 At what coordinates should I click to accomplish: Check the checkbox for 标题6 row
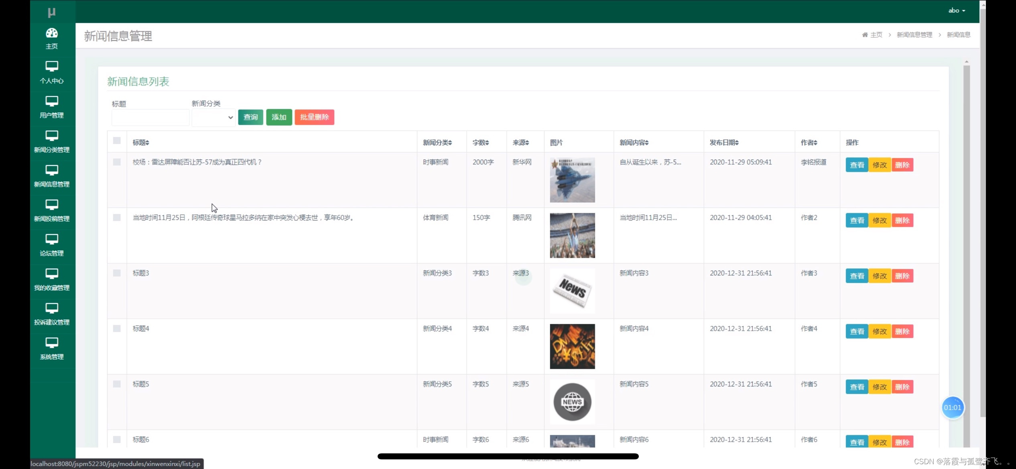coord(117,439)
